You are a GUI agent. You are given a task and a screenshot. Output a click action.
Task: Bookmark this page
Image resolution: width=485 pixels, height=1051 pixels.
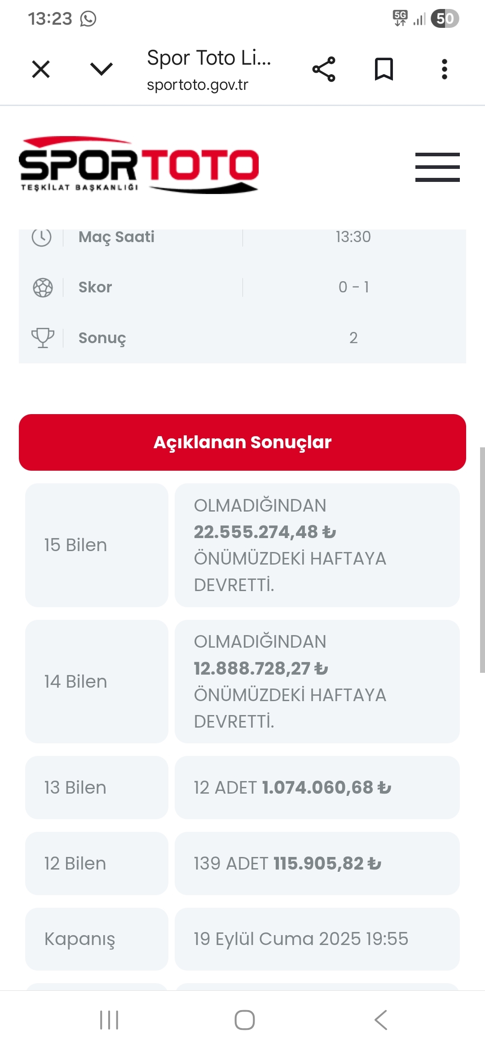pyautogui.click(x=384, y=69)
